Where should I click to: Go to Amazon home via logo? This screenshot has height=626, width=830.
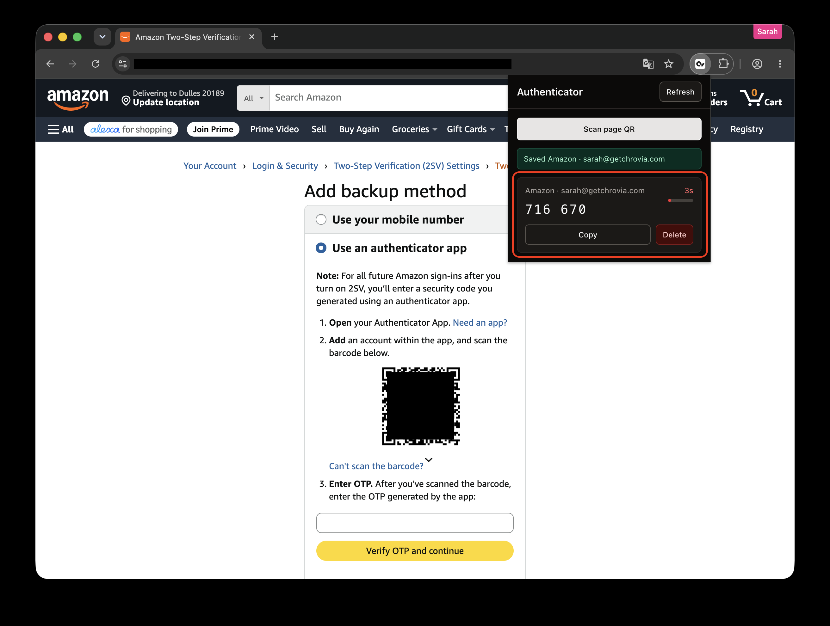(x=78, y=99)
